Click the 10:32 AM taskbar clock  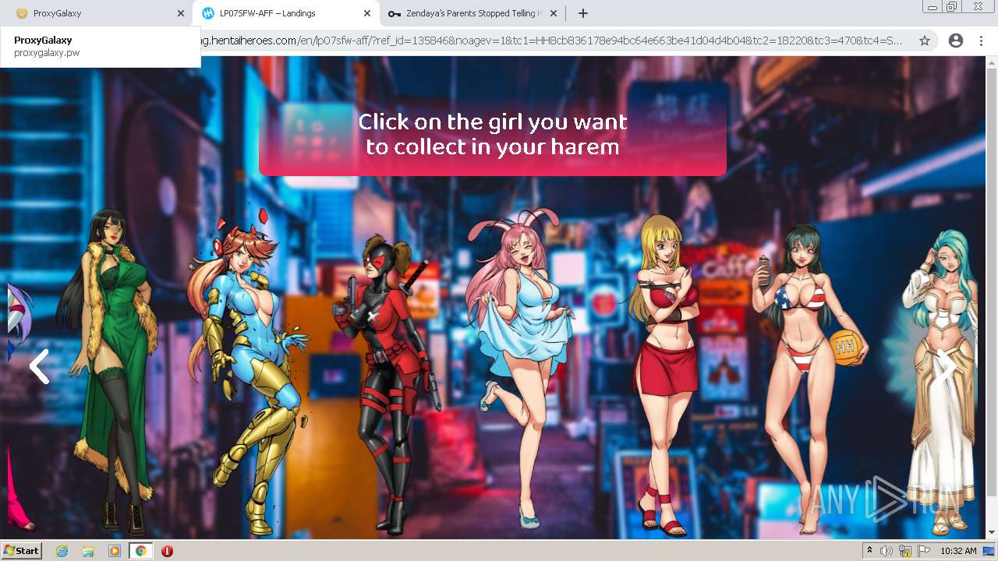point(958,551)
